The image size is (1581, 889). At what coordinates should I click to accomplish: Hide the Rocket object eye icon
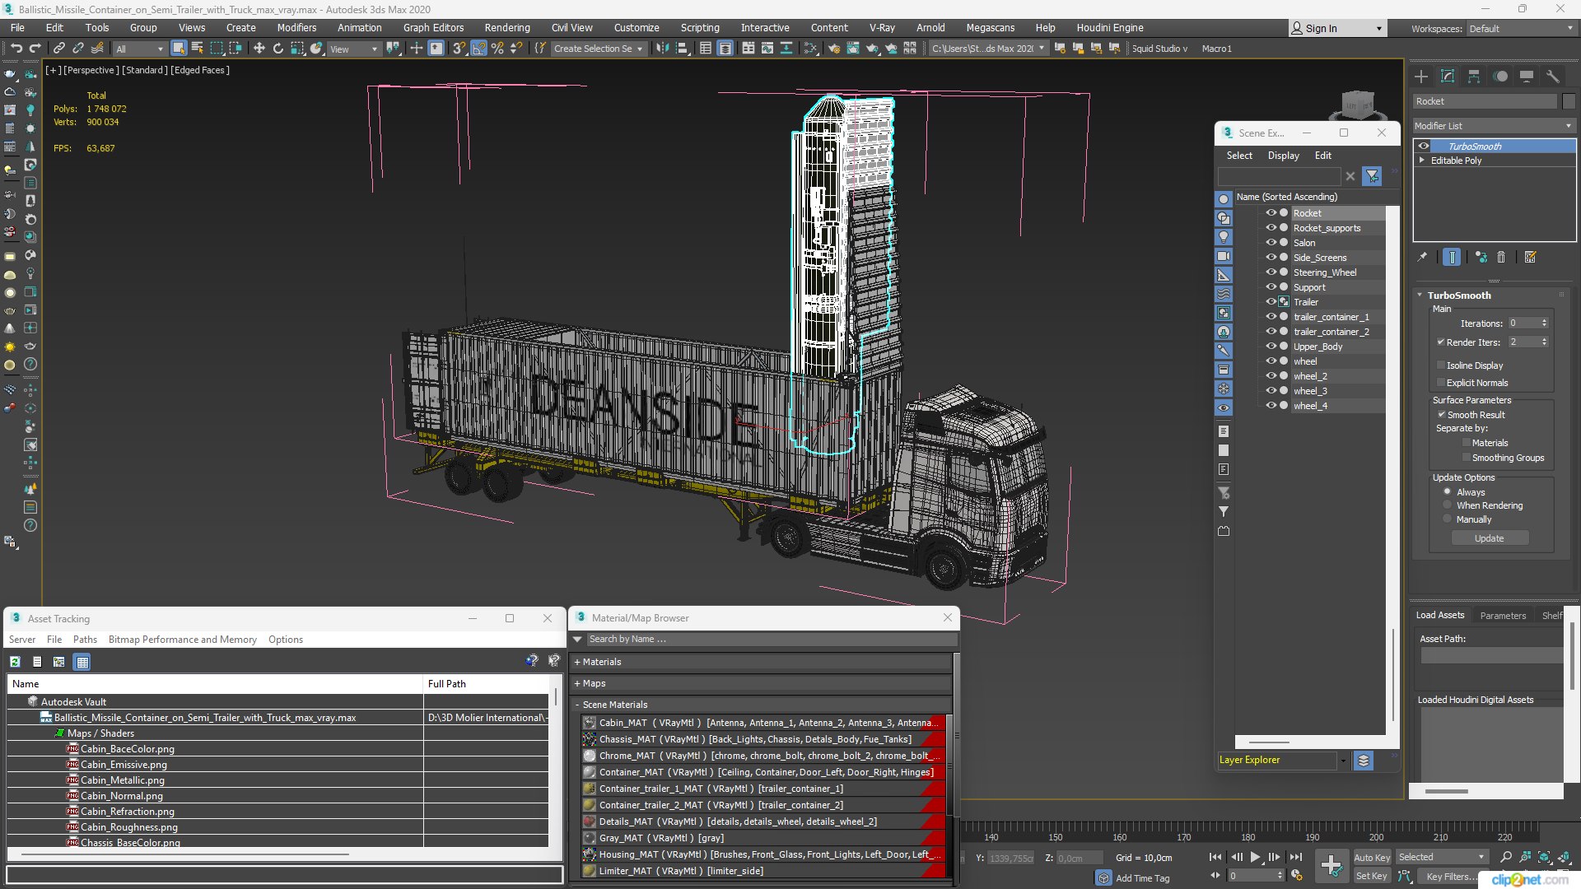tap(1271, 213)
